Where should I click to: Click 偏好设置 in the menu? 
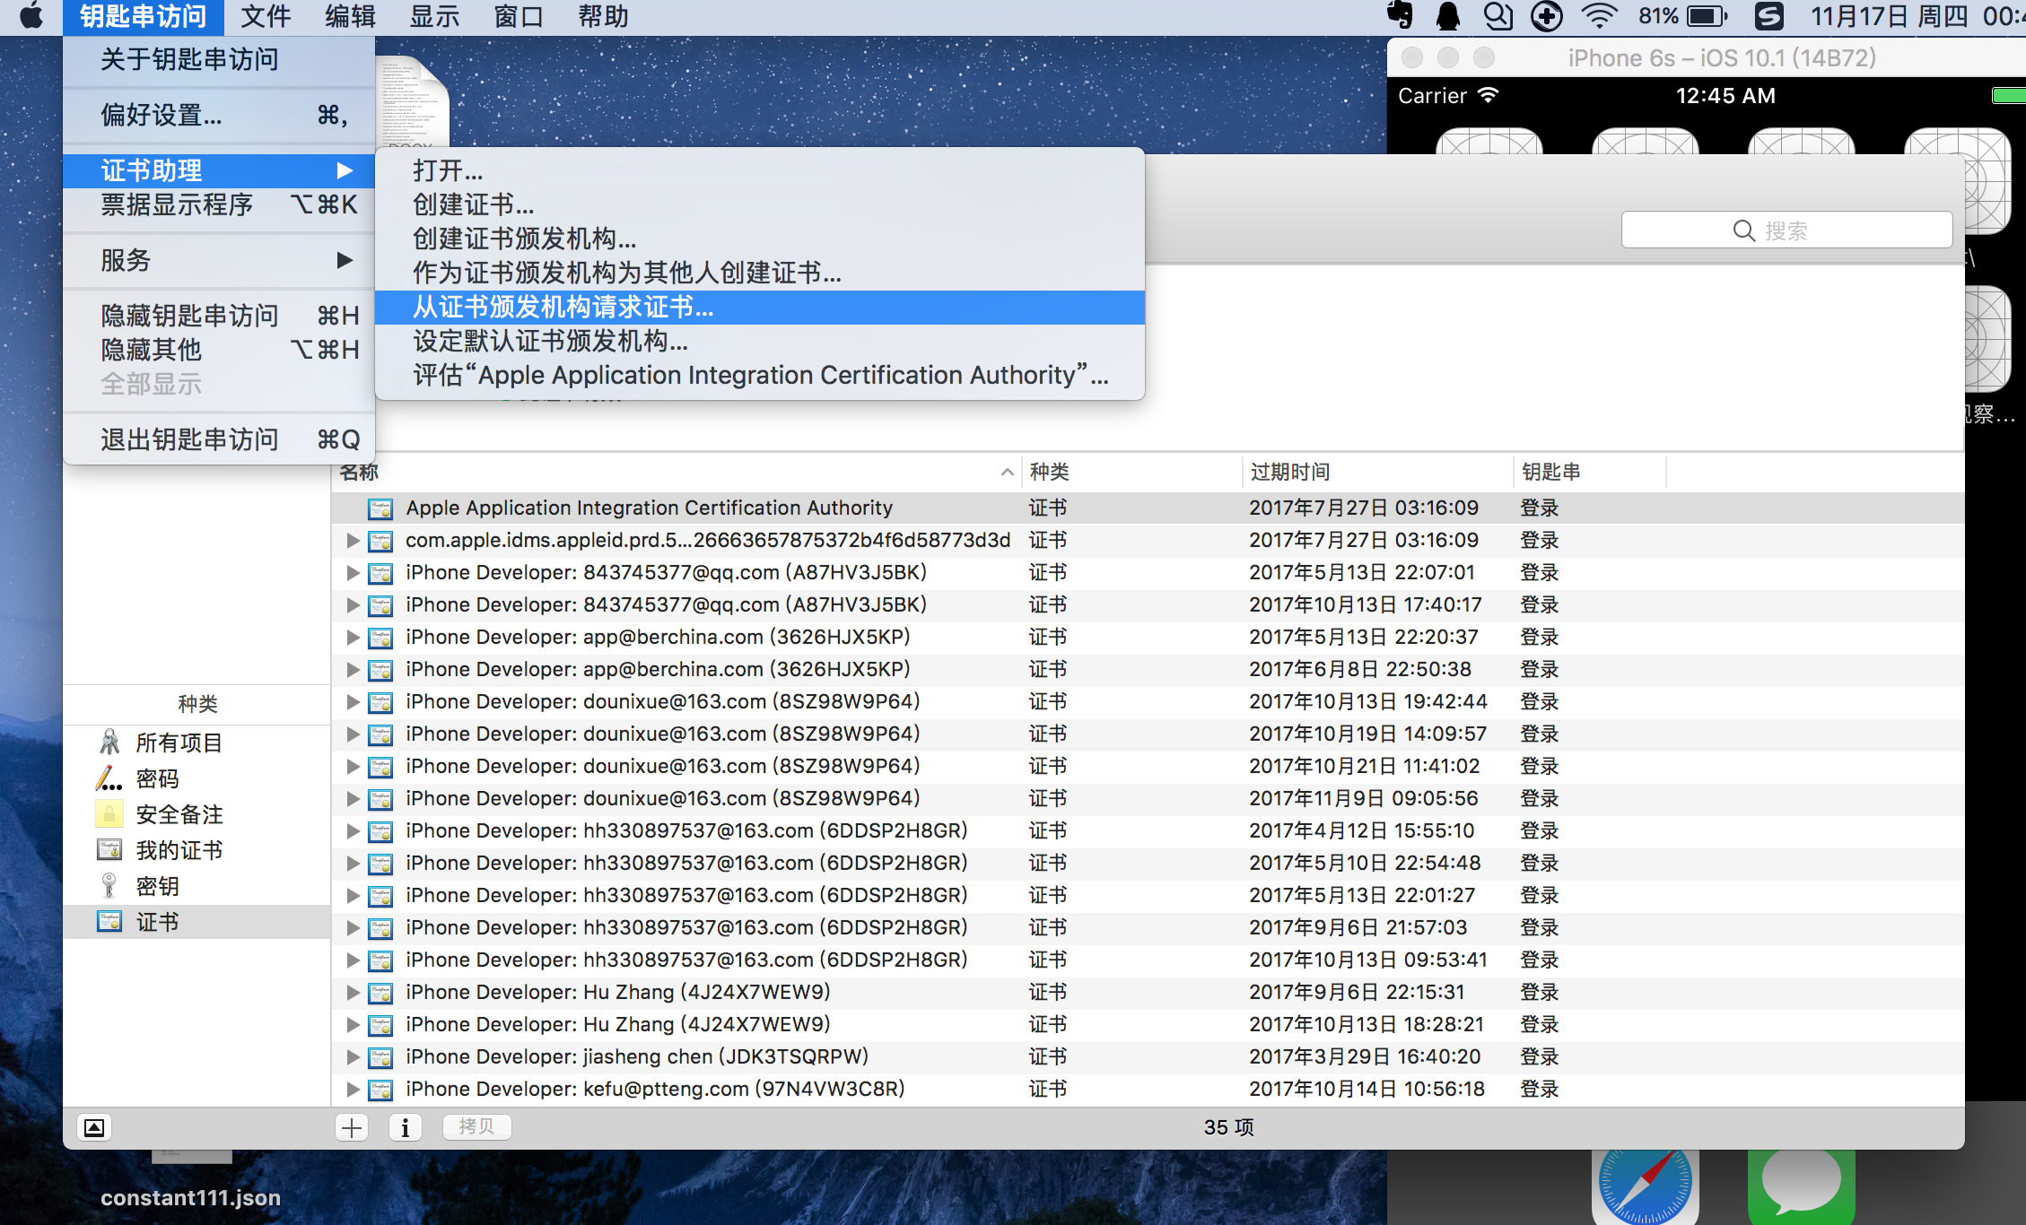pos(162,115)
